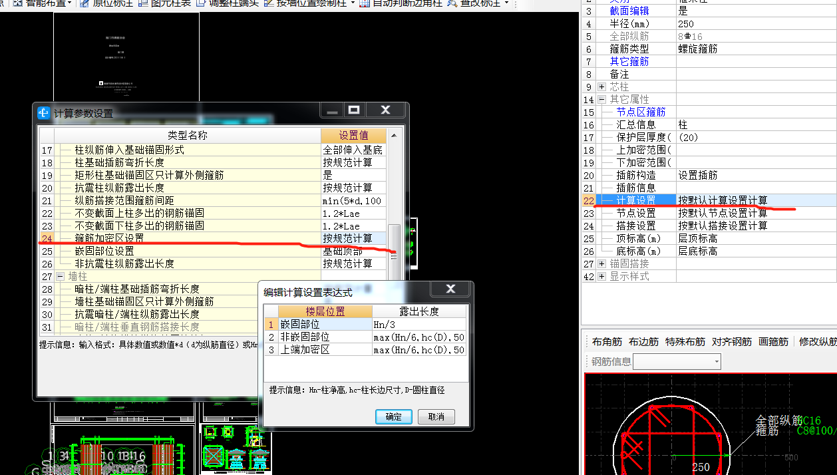Image resolution: width=837 pixels, height=475 pixels.
Task: Click the 按墙位置绘制柱 toolbar icon
Action: (x=269, y=3)
